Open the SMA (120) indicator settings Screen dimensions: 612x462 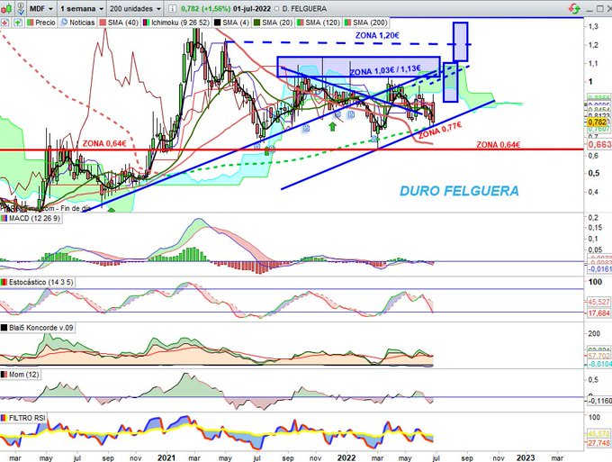(x=318, y=23)
